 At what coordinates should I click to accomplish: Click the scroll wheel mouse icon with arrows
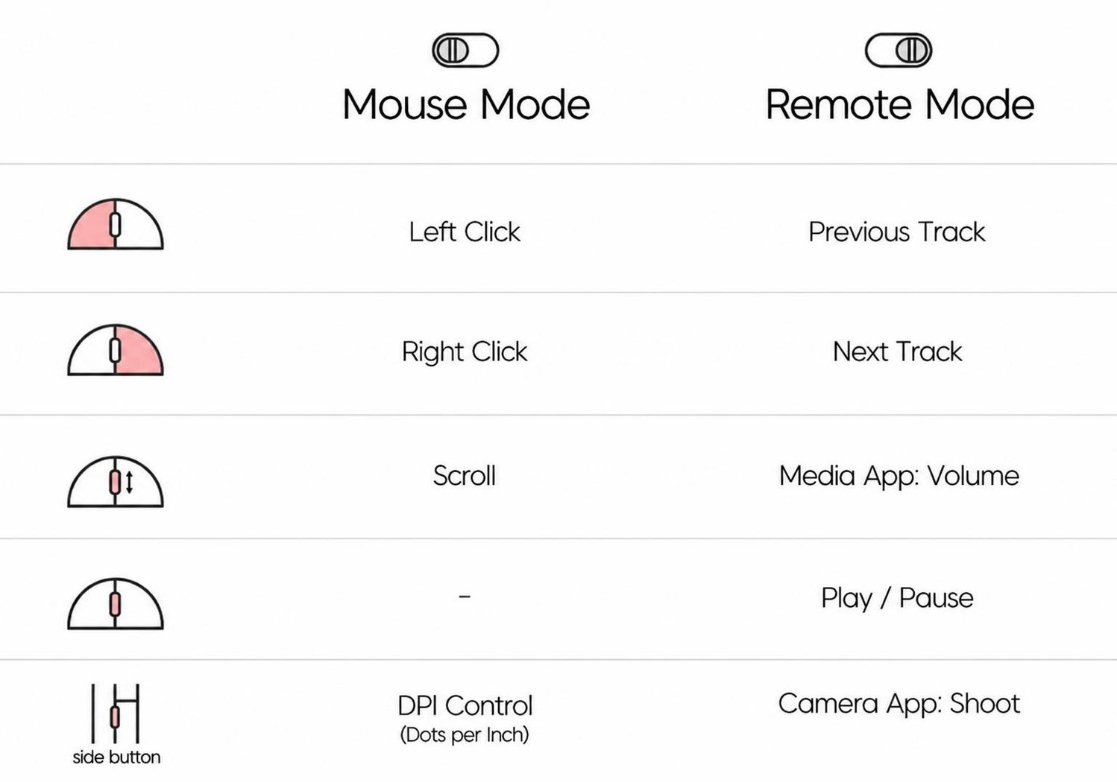pos(116,482)
